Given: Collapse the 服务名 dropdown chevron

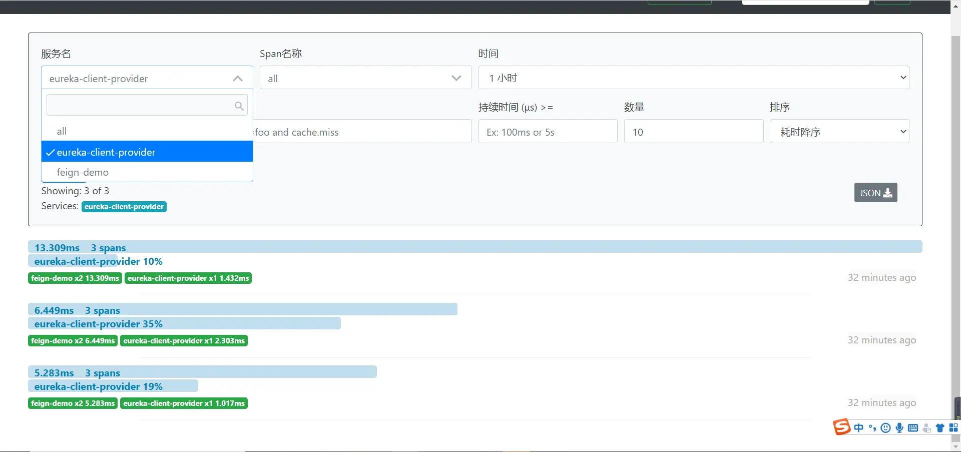Looking at the screenshot, I should click(x=238, y=79).
